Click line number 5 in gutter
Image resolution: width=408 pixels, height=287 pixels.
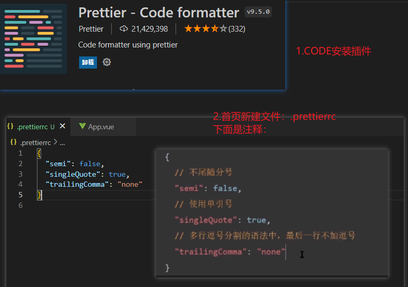click(21, 195)
